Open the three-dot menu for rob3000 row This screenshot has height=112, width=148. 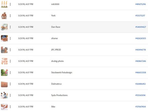[10, 4]
